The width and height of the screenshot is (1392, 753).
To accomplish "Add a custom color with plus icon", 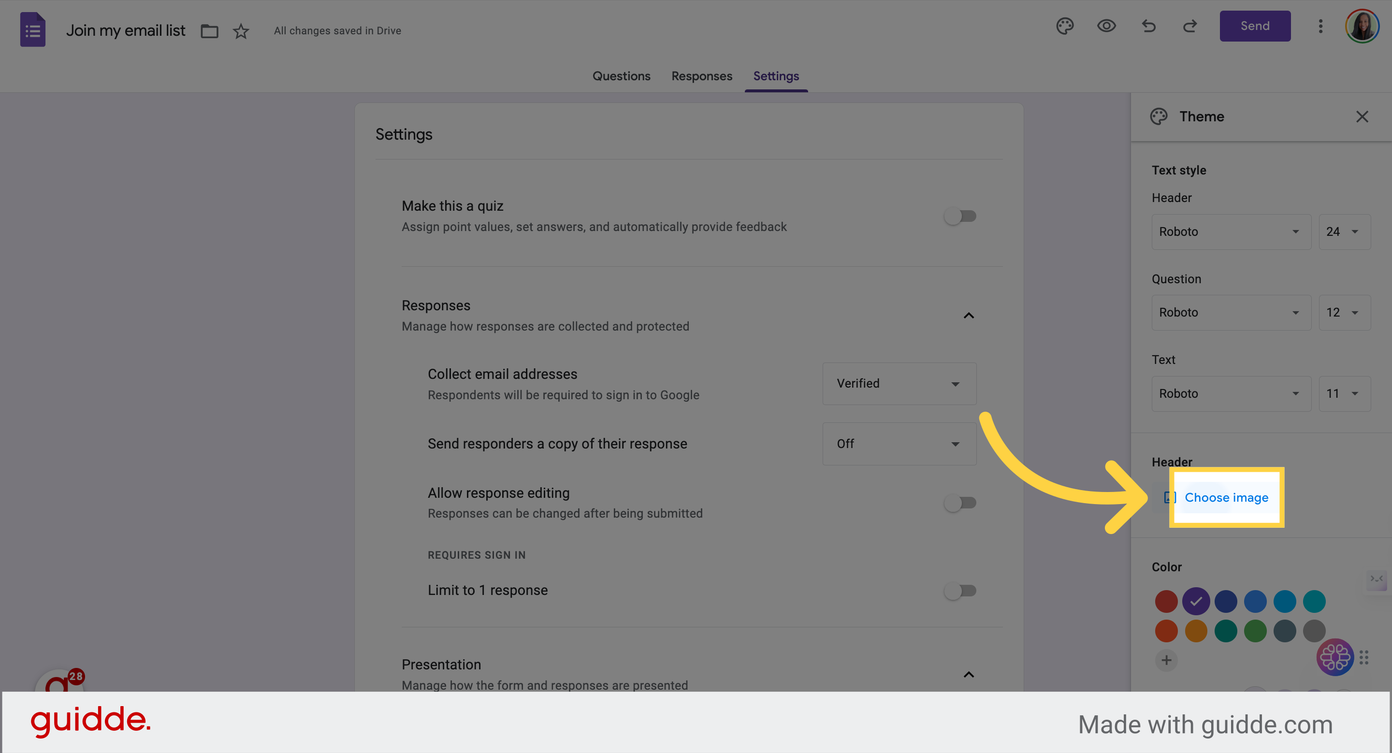I will [x=1166, y=660].
